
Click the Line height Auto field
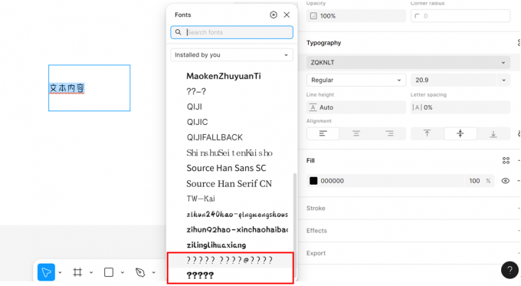pos(356,107)
